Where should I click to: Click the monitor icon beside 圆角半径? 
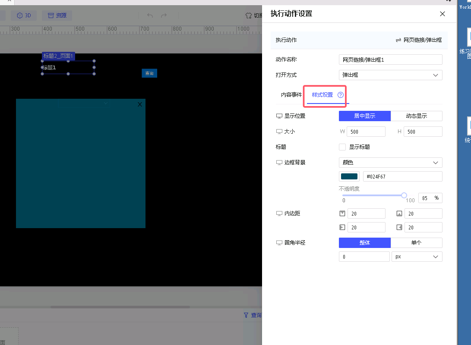pyautogui.click(x=279, y=243)
